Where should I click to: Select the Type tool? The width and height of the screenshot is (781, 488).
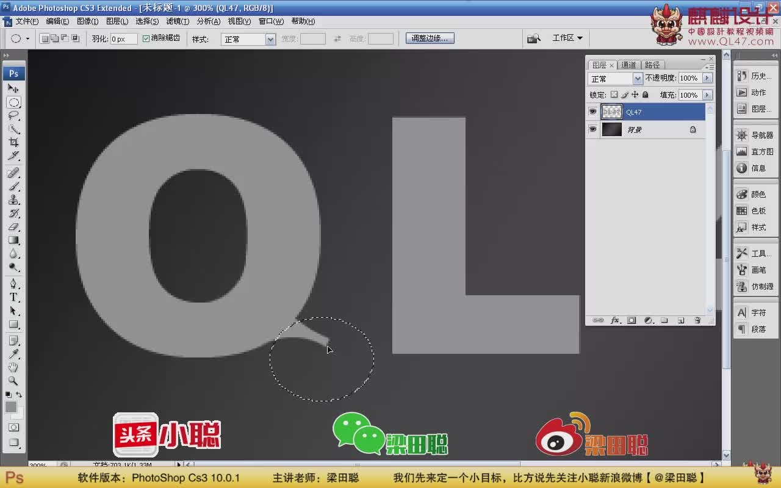[x=13, y=297]
